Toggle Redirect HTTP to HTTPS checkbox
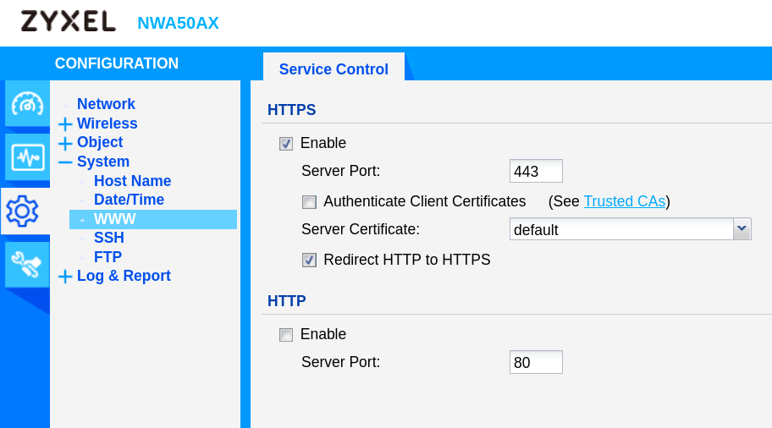Viewport: 772px width, 428px height. pyautogui.click(x=309, y=261)
